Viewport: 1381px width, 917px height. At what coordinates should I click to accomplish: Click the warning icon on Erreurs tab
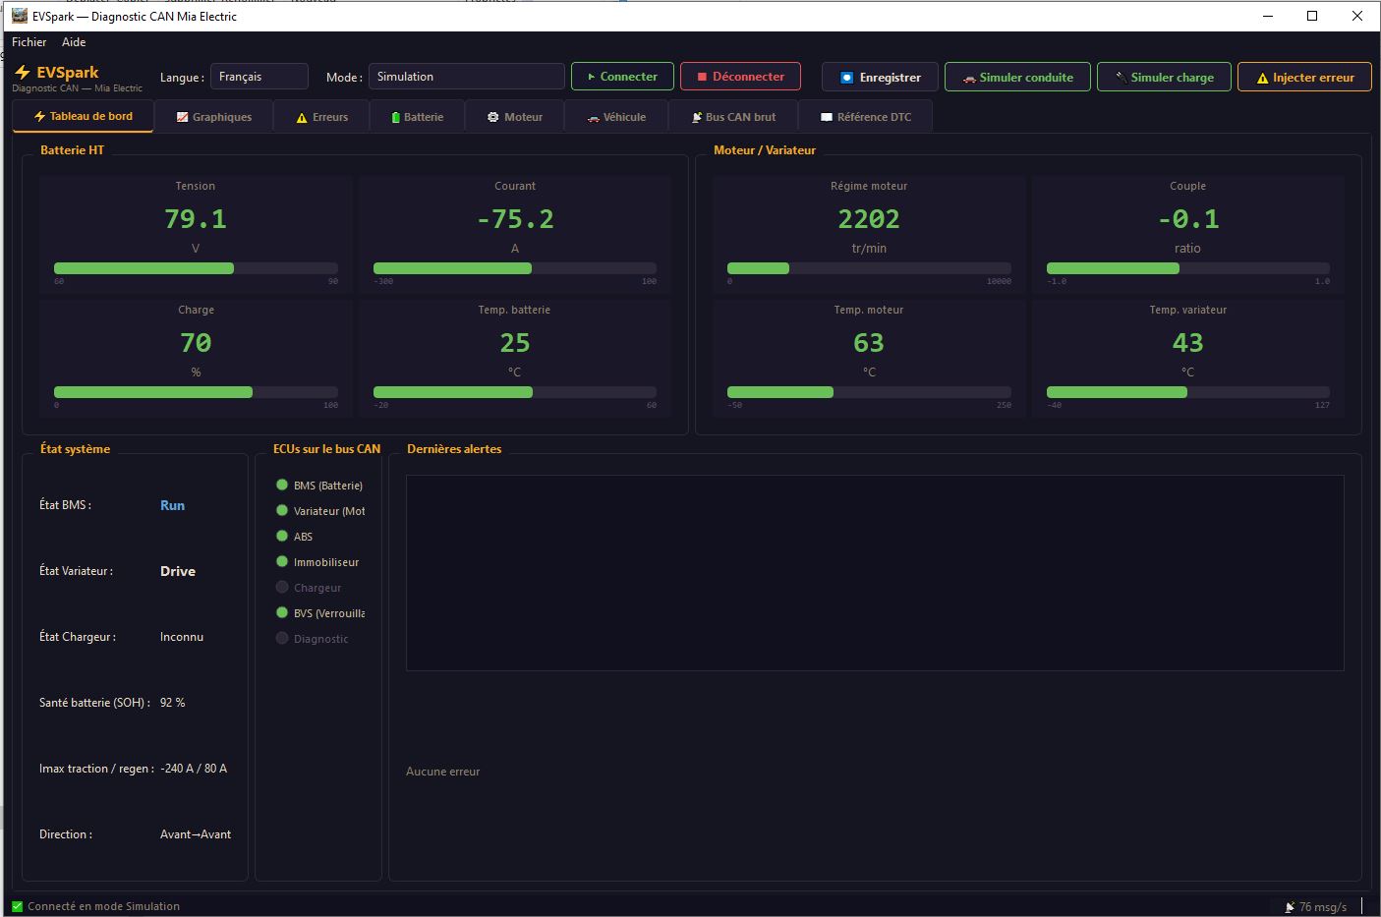pos(302,118)
